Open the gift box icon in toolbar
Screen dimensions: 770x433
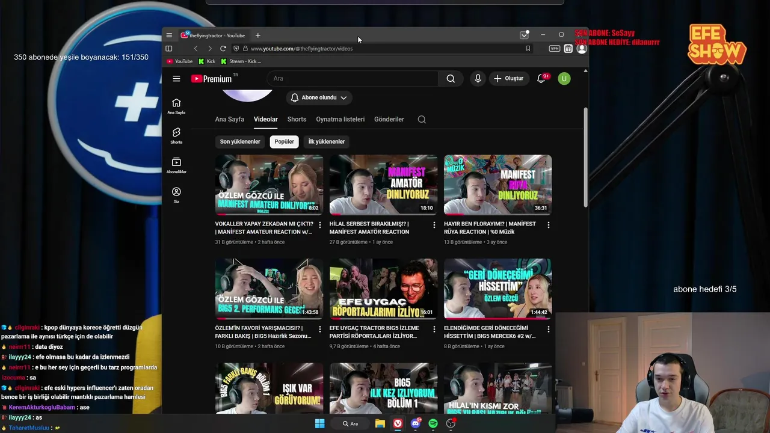pyautogui.click(x=568, y=49)
